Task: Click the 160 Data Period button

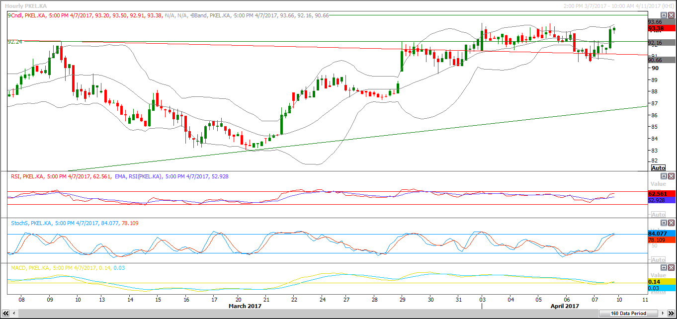Action: pyautogui.click(x=629, y=314)
